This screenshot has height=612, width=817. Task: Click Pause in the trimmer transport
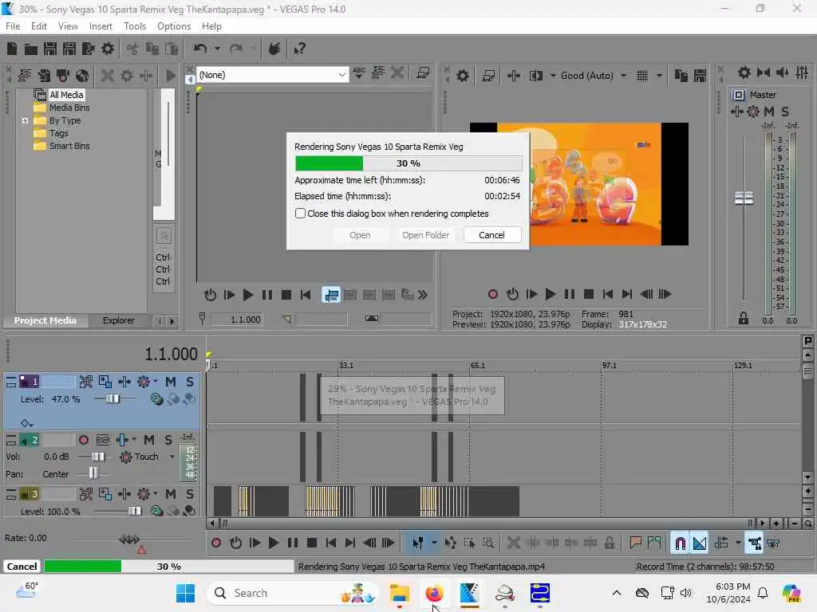pyautogui.click(x=266, y=295)
